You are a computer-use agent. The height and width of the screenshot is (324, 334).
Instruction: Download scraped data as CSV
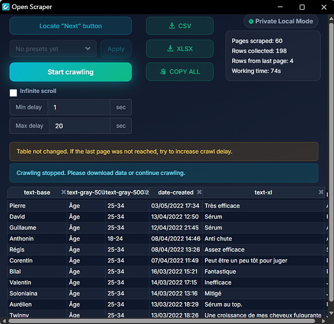(x=180, y=26)
